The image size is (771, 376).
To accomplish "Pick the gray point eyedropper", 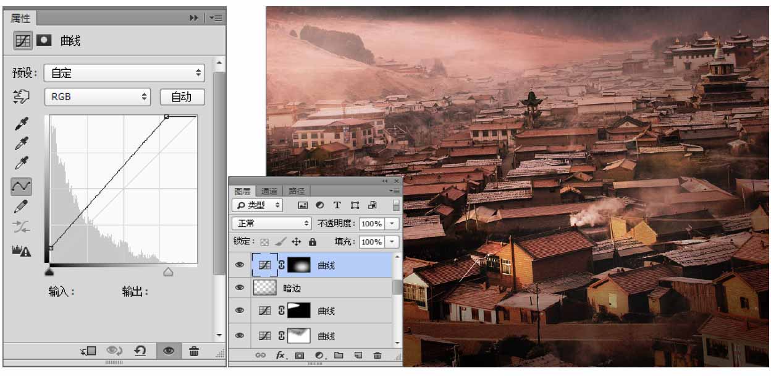I will point(21,144).
